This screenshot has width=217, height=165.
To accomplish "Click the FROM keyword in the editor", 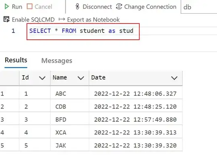I will (x=69, y=30).
